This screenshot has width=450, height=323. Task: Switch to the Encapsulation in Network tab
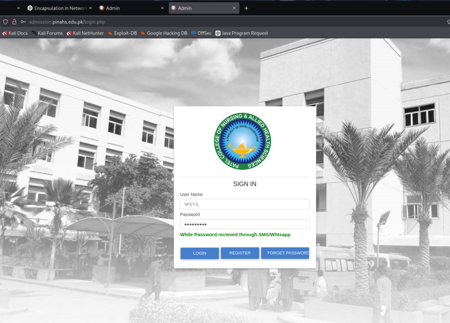[60, 8]
